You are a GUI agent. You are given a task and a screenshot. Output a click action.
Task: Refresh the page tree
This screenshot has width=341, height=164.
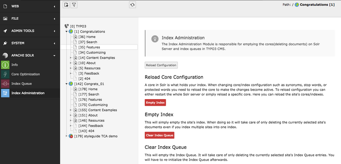[x=132, y=5]
